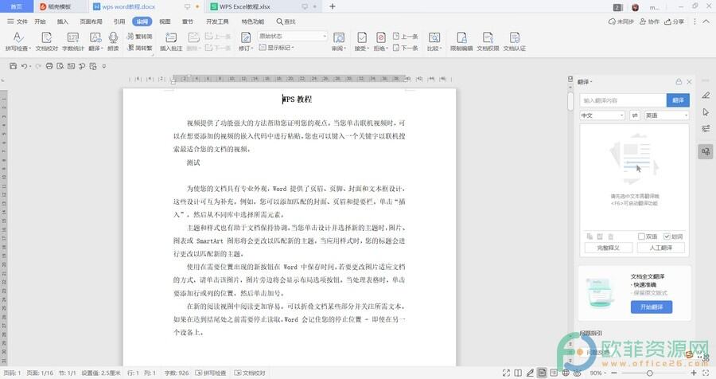
Task: Open the undo history dropdown arrow
Action: coord(30,67)
